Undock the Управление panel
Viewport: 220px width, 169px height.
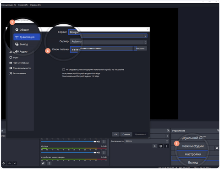(x=218, y=131)
